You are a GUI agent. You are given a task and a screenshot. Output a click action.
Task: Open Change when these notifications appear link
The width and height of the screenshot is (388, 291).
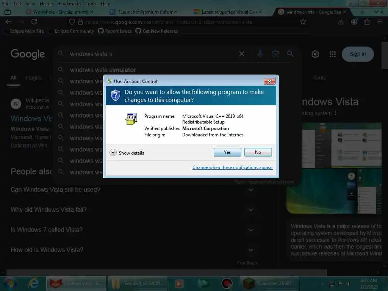pos(233,167)
